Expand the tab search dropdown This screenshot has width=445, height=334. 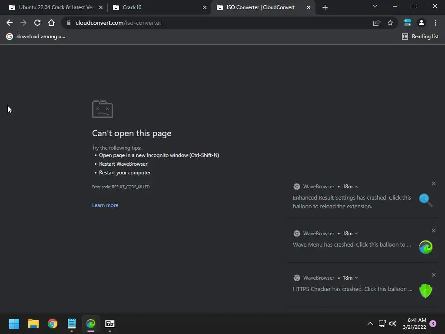click(375, 6)
